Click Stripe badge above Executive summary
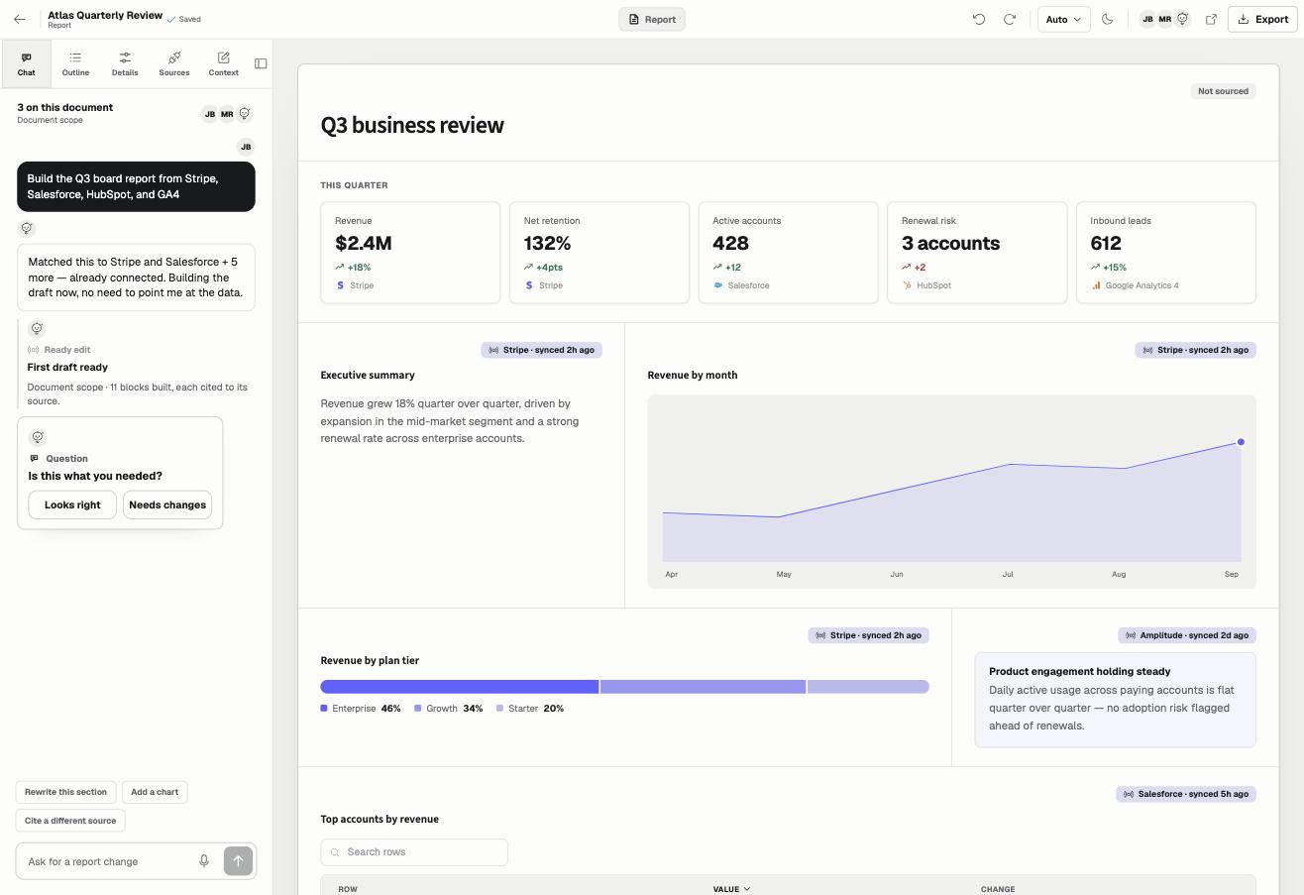Viewport: 1304px width, 895px height. point(542,350)
